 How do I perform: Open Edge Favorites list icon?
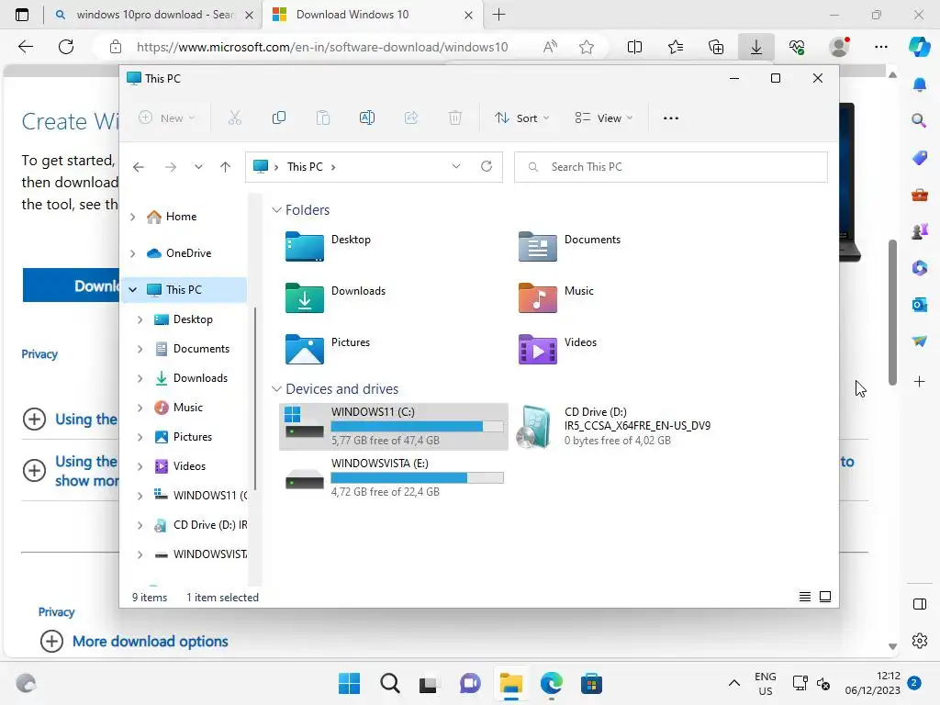coord(676,47)
